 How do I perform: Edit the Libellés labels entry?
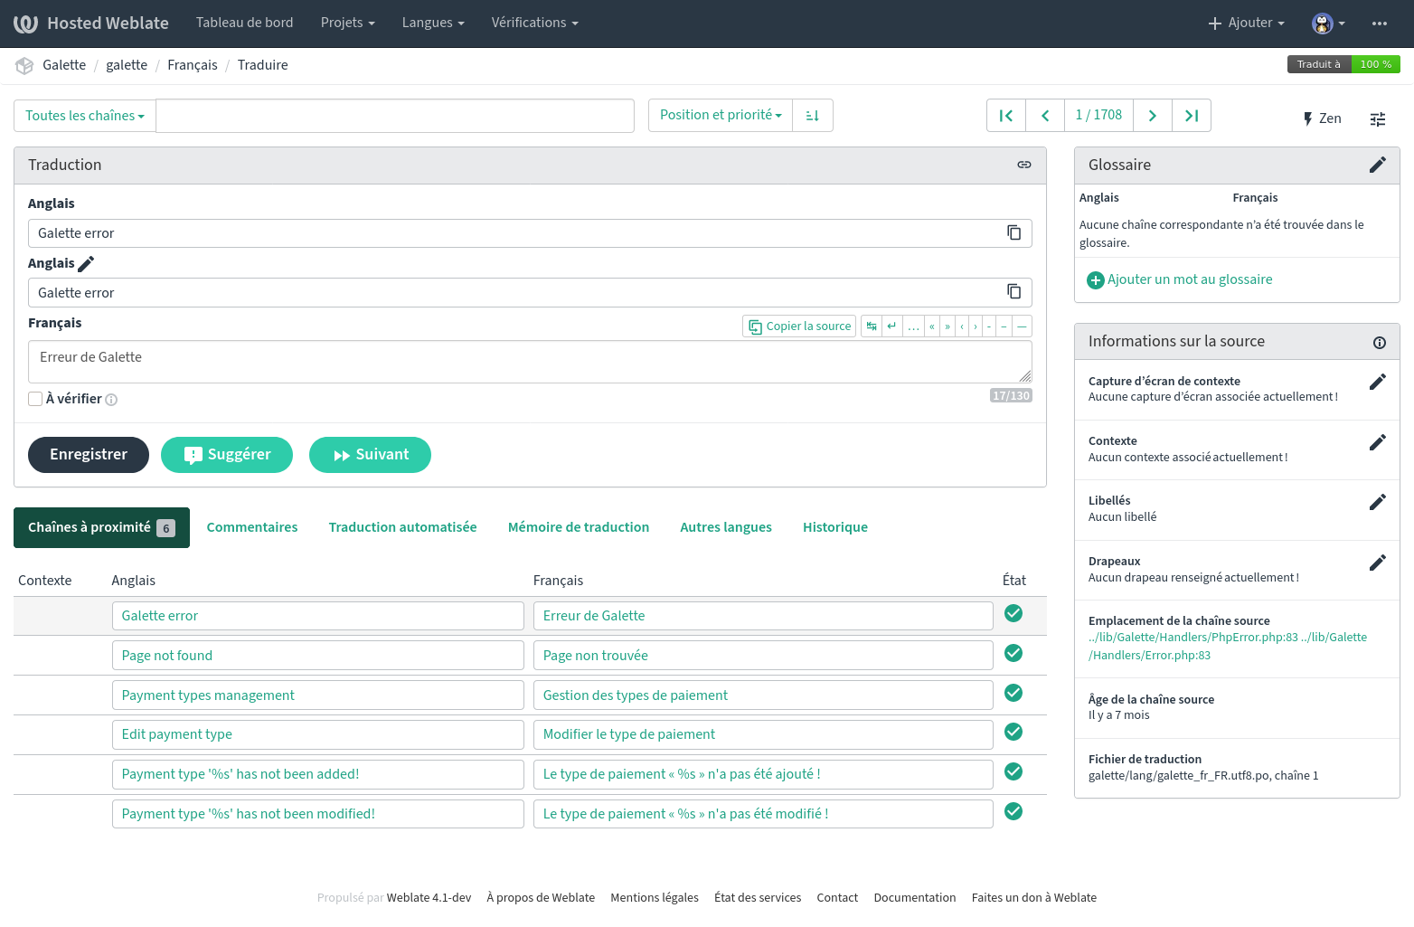pyautogui.click(x=1377, y=502)
